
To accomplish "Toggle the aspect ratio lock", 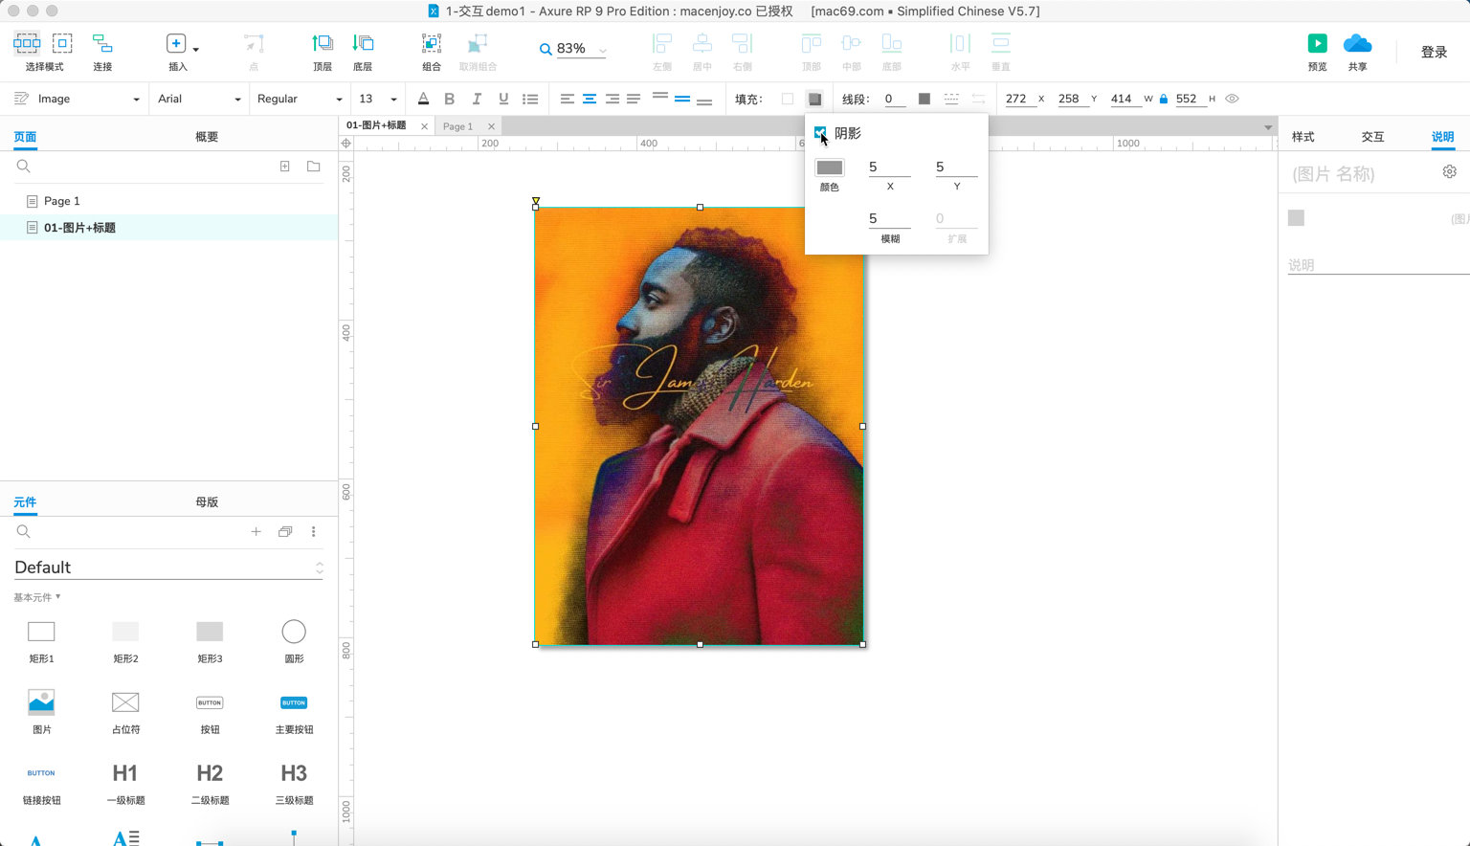I will (x=1164, y=99).
